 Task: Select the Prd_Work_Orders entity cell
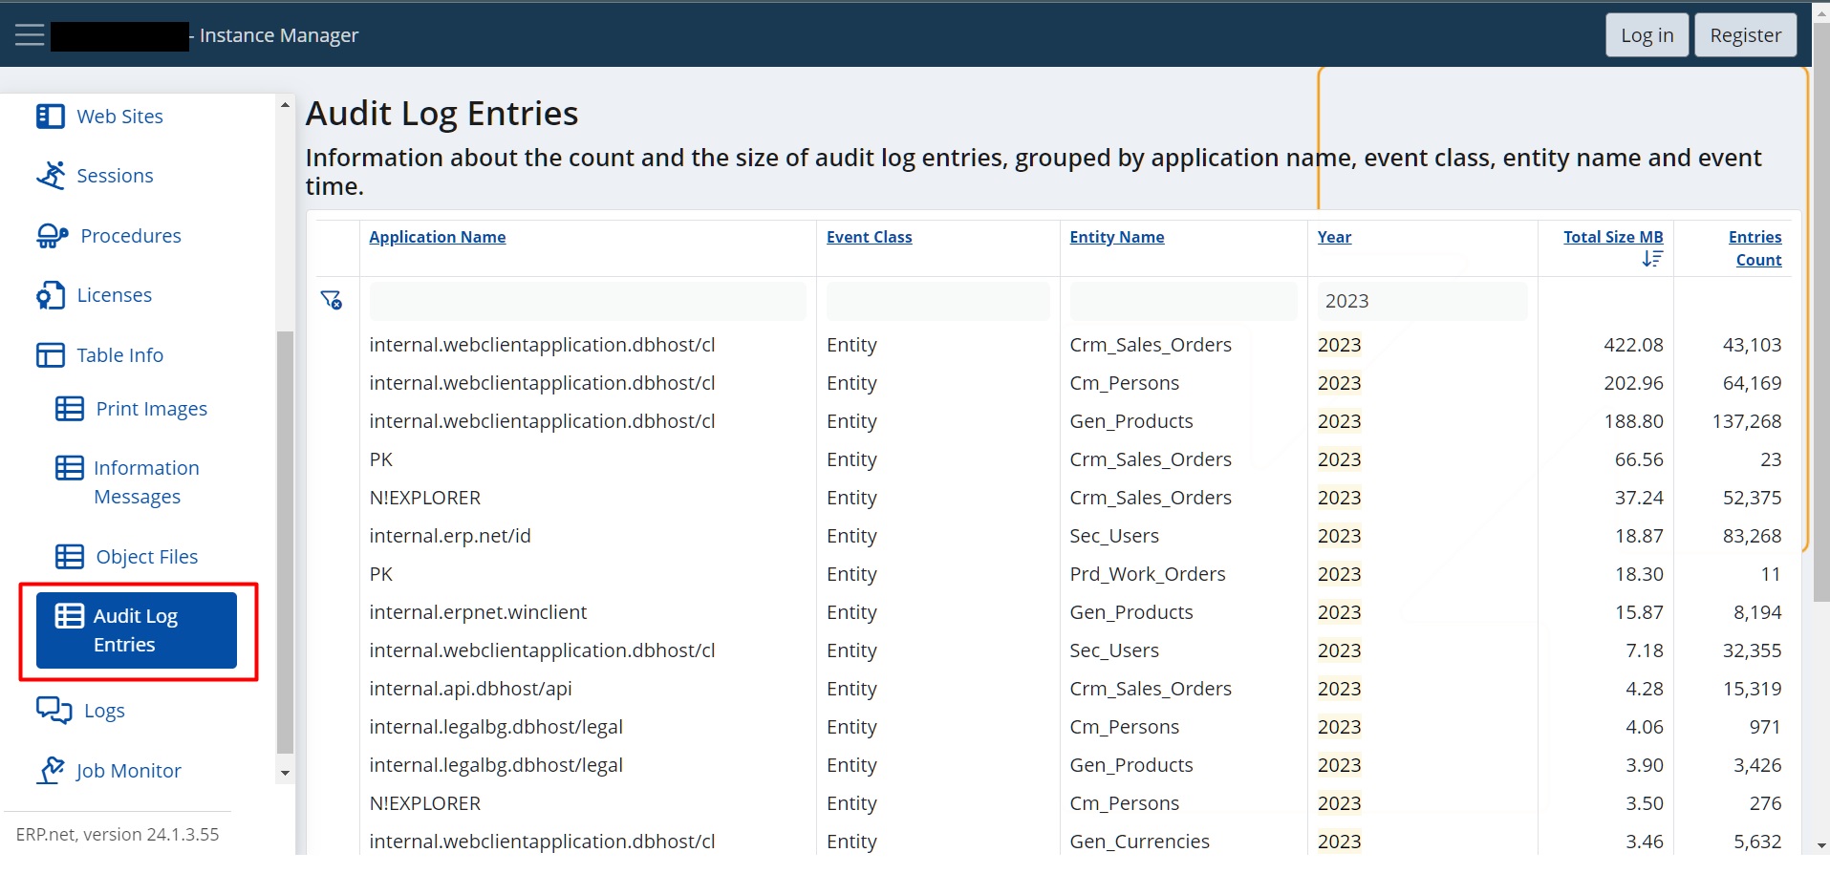(1148, 574)
